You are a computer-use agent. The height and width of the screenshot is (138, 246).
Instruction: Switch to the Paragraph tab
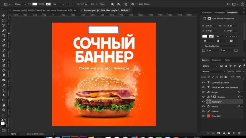pos(219,13)
